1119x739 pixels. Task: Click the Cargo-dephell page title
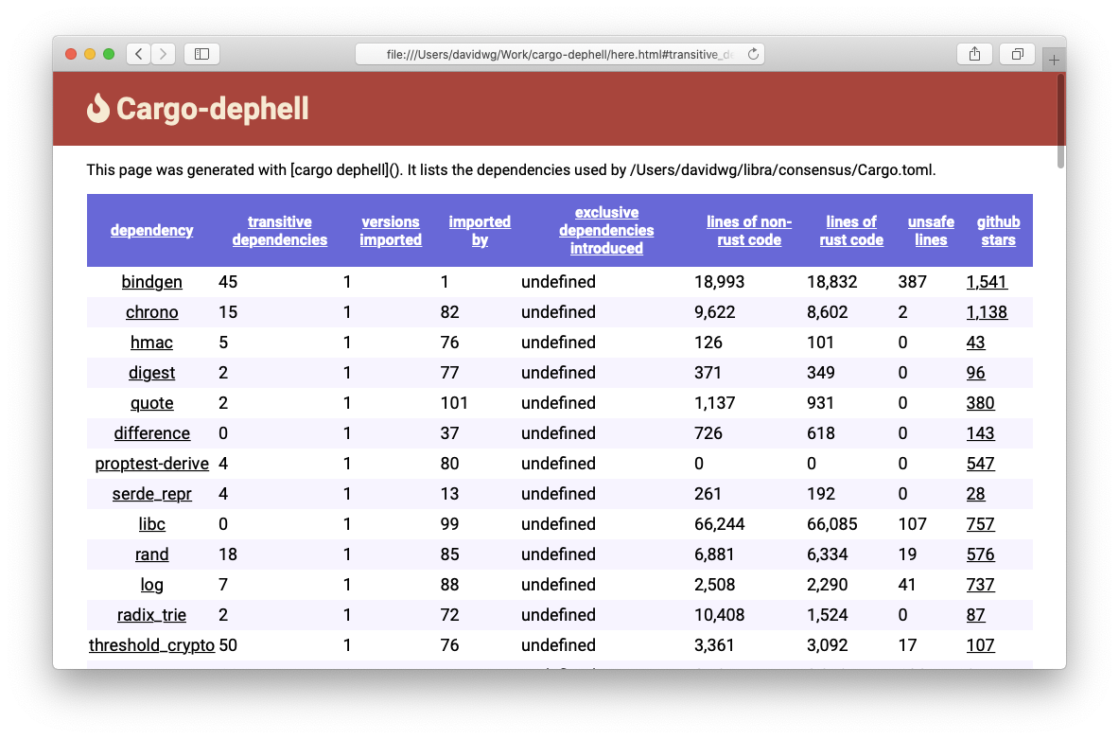point(213,109)
